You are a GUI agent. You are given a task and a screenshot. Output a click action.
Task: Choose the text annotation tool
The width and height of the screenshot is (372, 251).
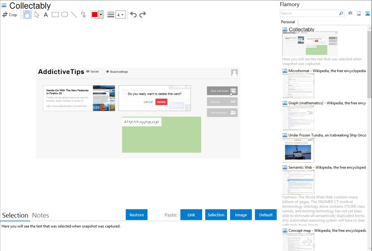tap(46, 15)
